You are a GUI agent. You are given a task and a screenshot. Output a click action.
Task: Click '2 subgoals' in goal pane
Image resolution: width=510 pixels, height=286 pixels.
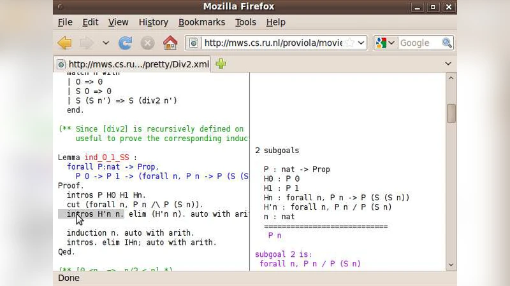tap(277, 151)
